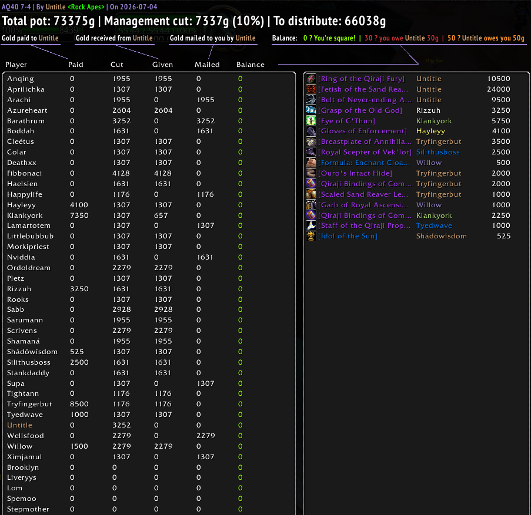Click the 'Gold received from Untitle' legend label
531x515 pixels.
pos(114,38)
